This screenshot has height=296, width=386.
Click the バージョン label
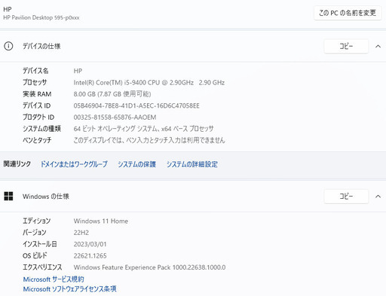[x=35, y=233]
